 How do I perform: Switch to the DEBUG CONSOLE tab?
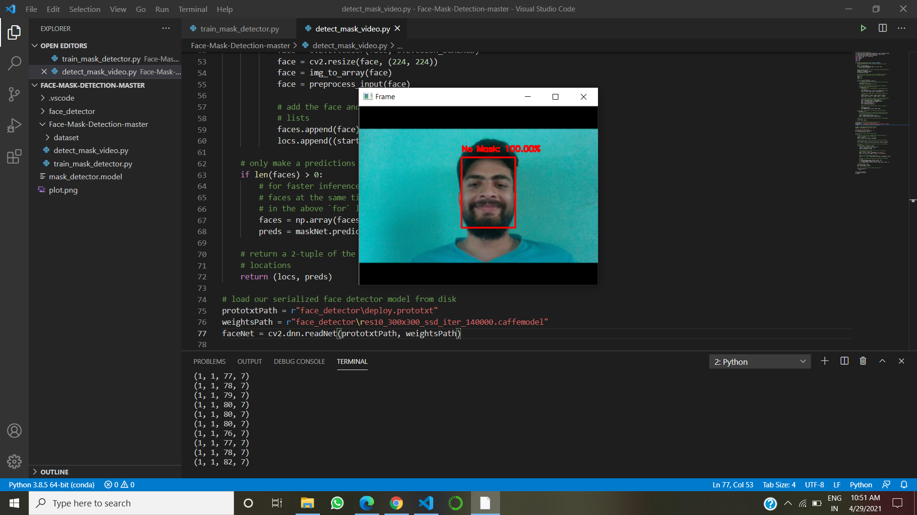pos(299,361)
